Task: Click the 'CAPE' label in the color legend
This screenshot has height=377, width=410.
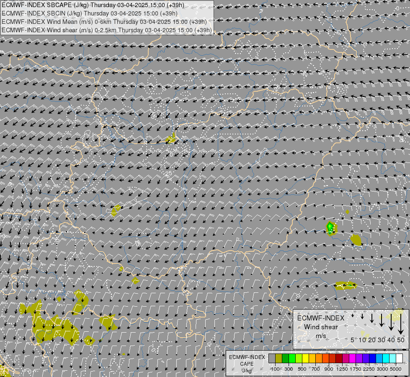Action: [x=247, y=364]
